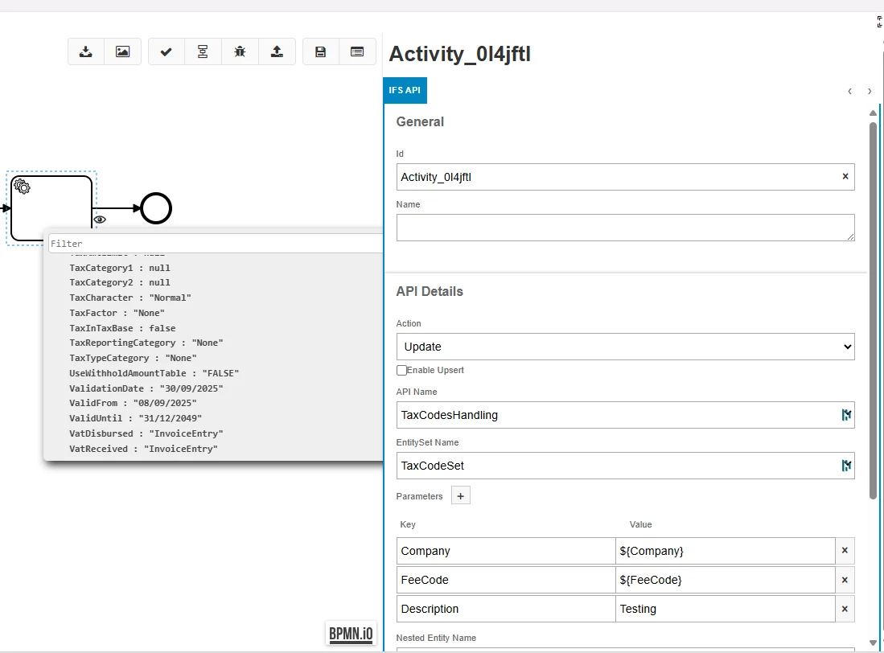Click into the Name text area

[x=625, y=228]
